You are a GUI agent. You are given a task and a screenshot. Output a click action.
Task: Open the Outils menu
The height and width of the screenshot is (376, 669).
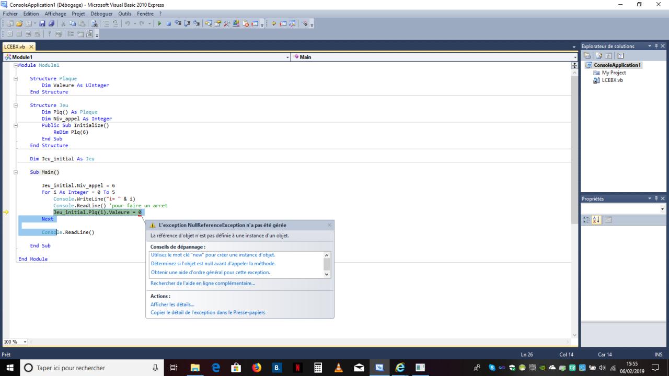125,14
